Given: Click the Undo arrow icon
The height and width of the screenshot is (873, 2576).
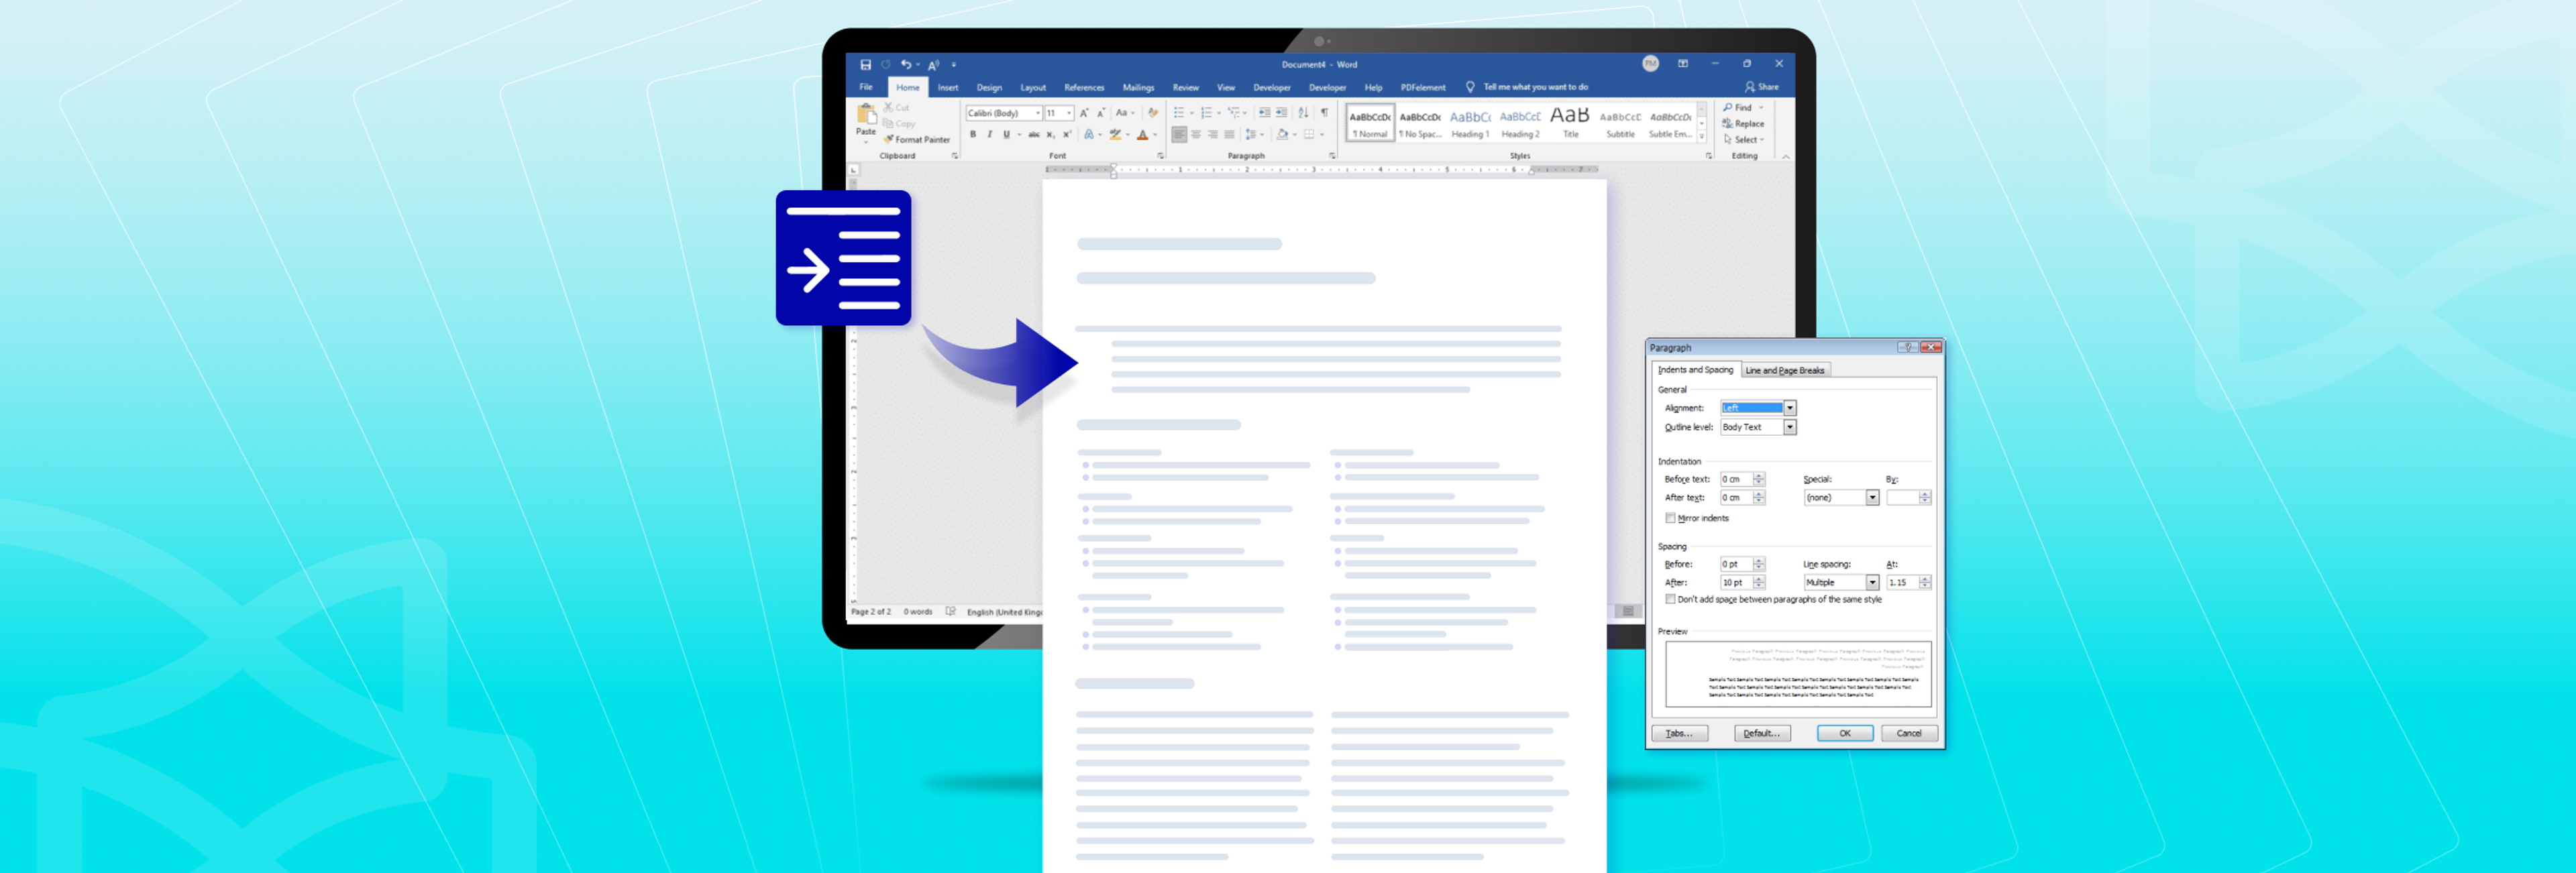Looking at the screenshot, I should coord(905,65).
